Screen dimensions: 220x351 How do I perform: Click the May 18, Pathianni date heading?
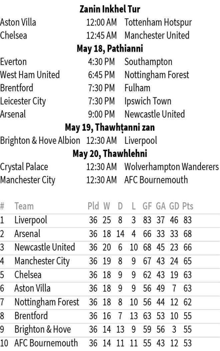110,49
